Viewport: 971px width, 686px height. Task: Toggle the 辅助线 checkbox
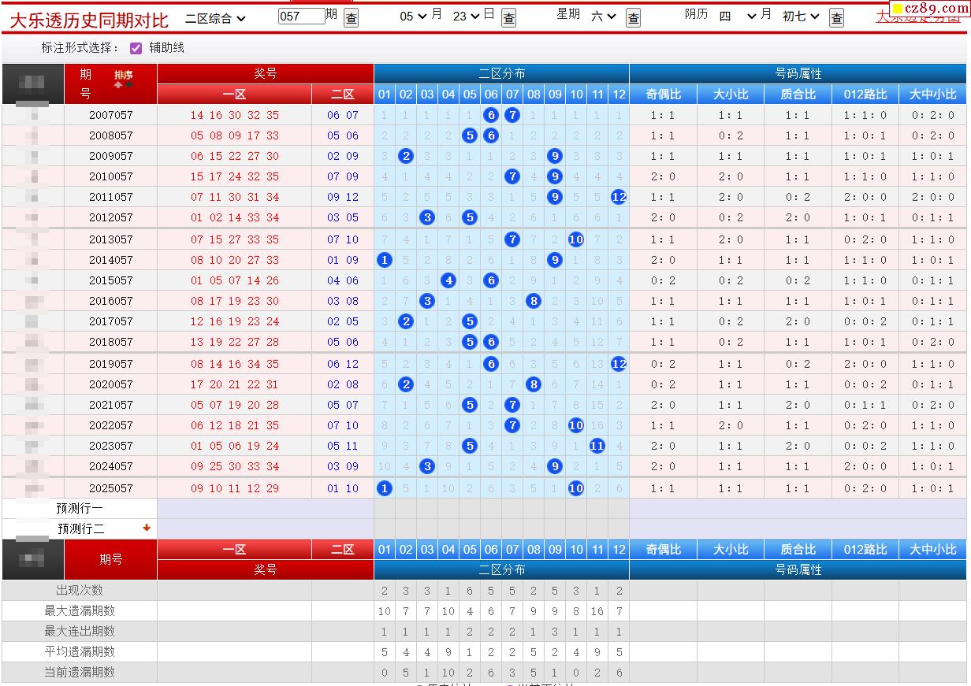tap(136, 48)
